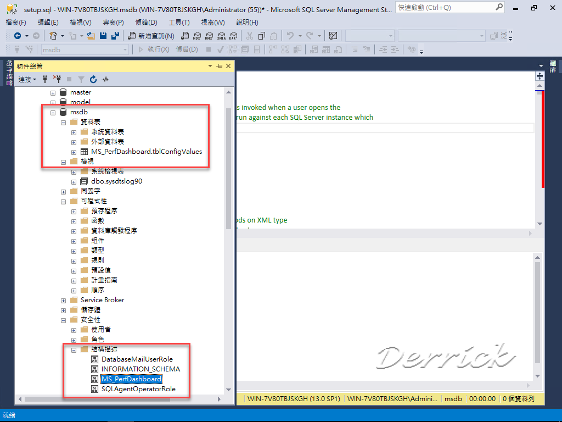Open the msdb database selector dropdown
Image resolution: width=562 pixels, height=422 pixels.
click(125, 49)
